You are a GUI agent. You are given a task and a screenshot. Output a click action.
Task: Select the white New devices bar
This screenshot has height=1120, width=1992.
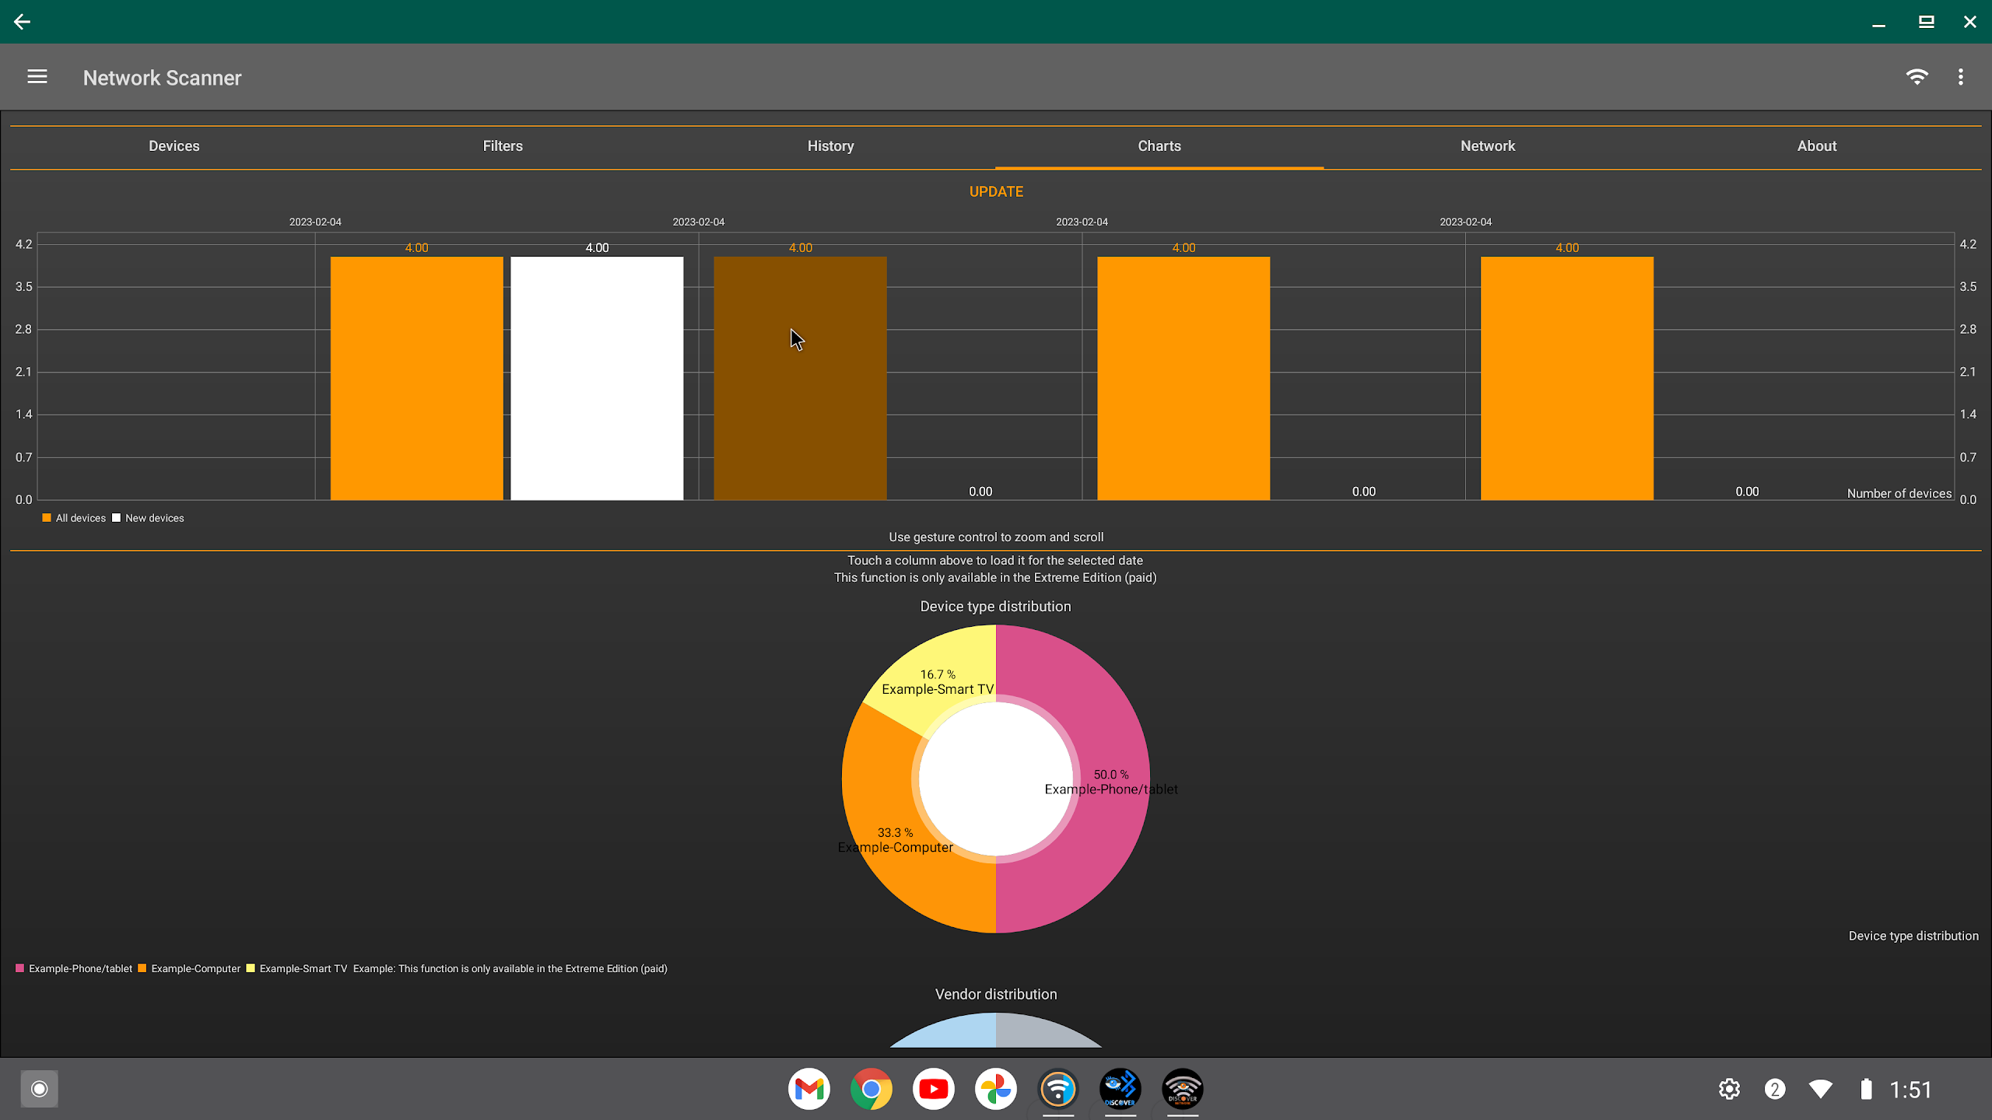[x=597, y=378]
